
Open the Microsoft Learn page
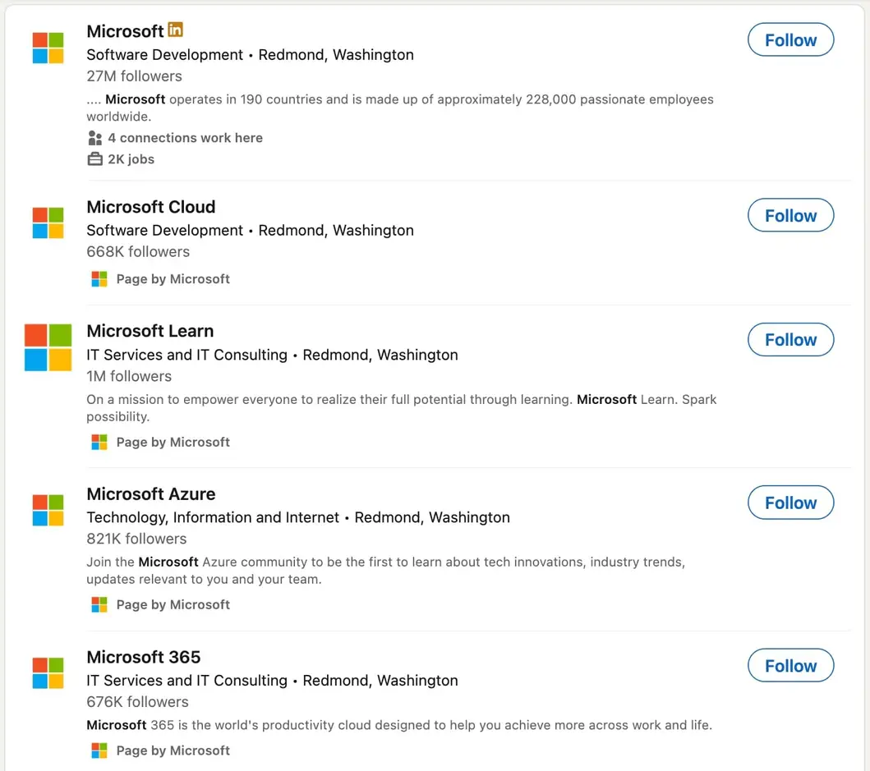150,331
